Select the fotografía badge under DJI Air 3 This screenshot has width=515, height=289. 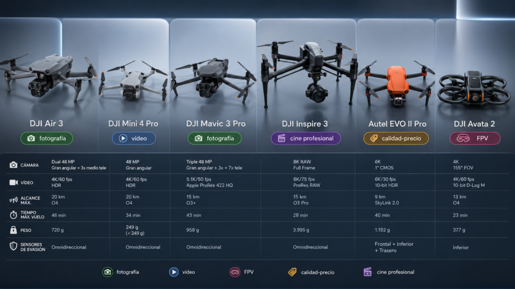tap(47, 138)
